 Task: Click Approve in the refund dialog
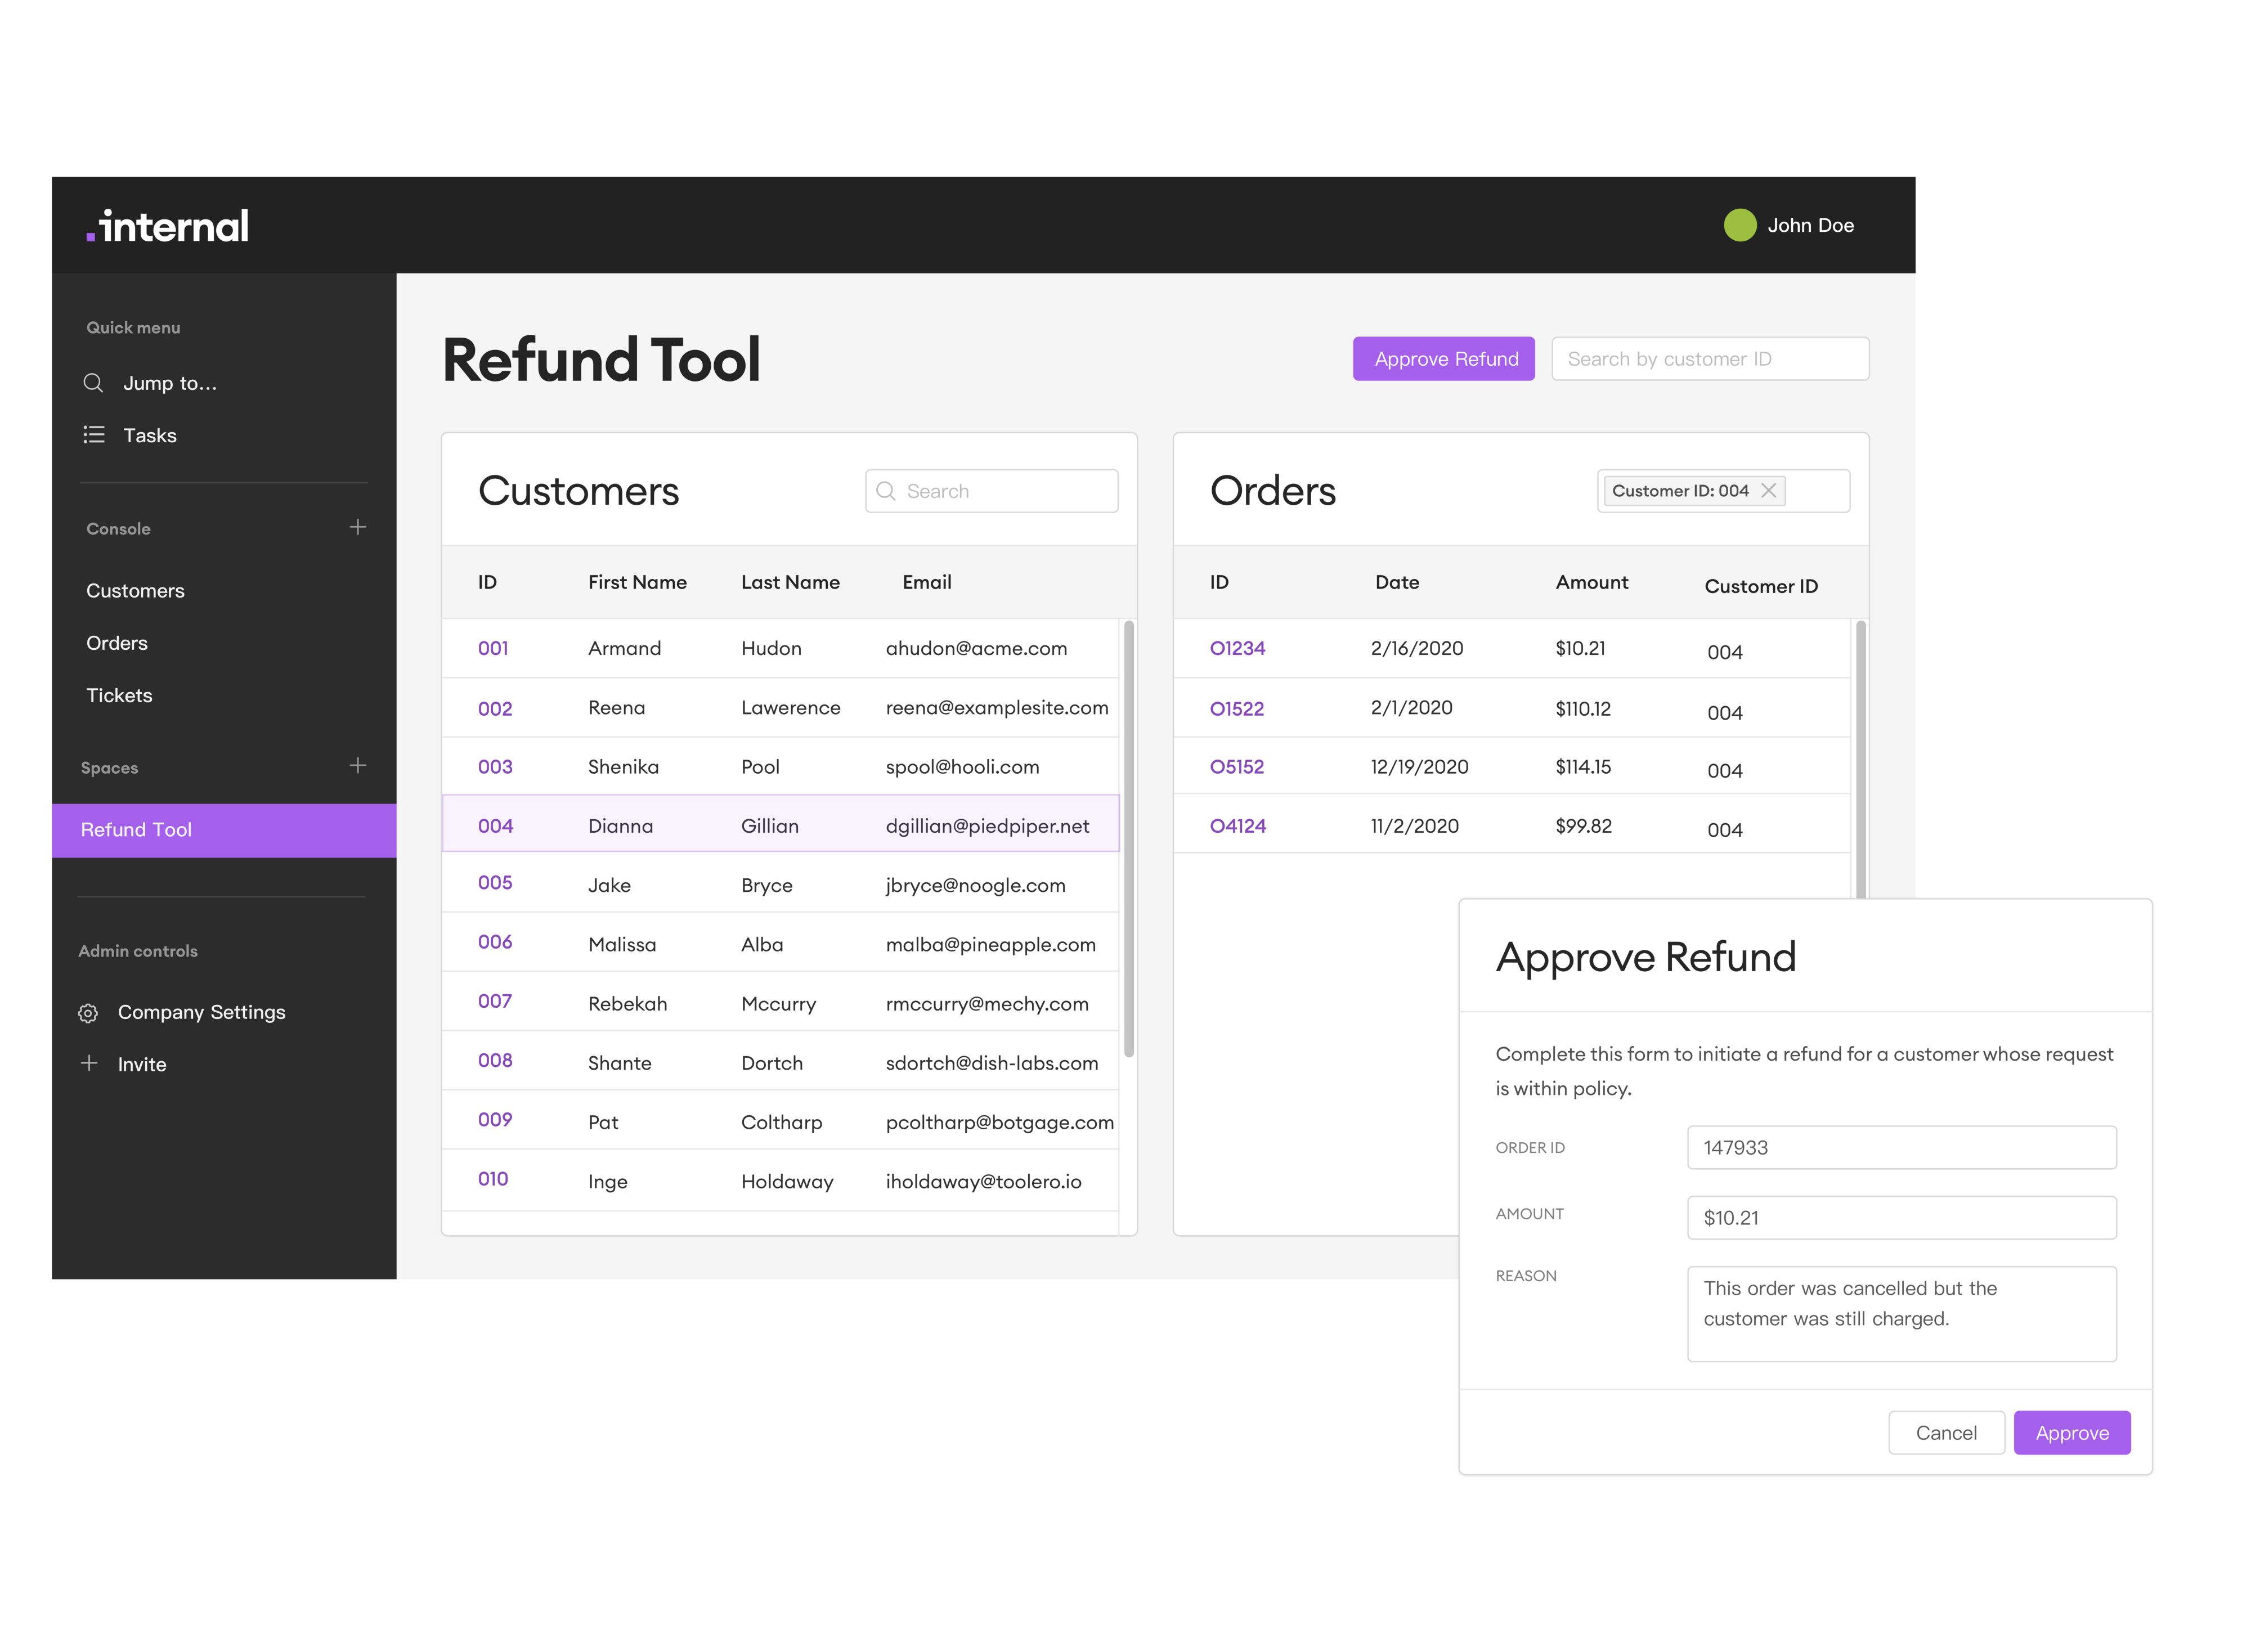click(2072, 1433)
